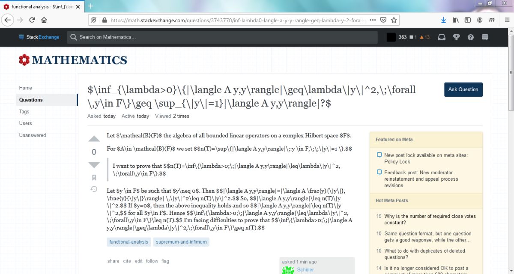This screenshot has height=274, width=514.
Task: Bookmark this page with the star
Action: pyautogui.click(x=394, y=20)
